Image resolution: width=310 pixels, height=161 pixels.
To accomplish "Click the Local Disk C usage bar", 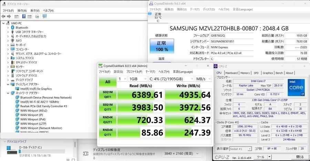I will click(42, 151).
